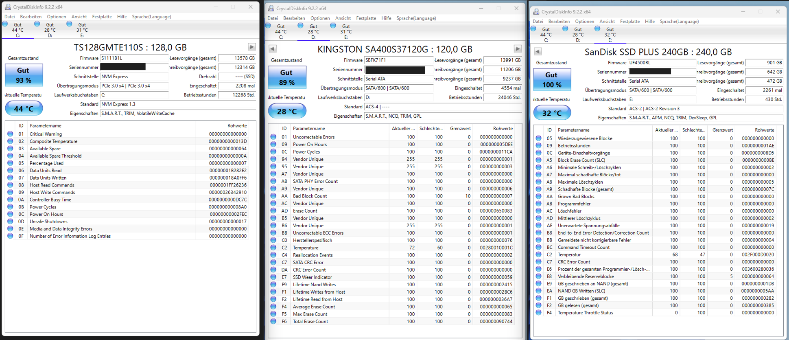The height and width of the screenshot is (340, 789).
Task: Click the Gut 100 % health status button
Action: [x=552, y=79]
